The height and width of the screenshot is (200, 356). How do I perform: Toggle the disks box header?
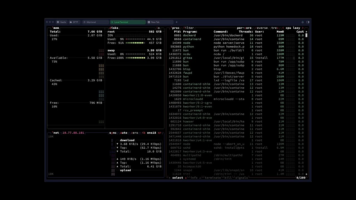click(114, 28)
